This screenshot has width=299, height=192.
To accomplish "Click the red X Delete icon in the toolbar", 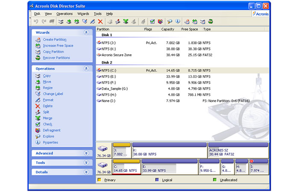I will pos(100,21).
